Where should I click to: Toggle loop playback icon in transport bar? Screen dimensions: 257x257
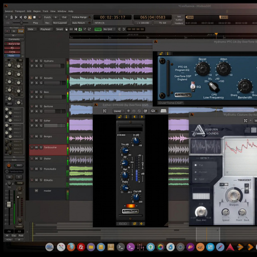tap(25, 17)
